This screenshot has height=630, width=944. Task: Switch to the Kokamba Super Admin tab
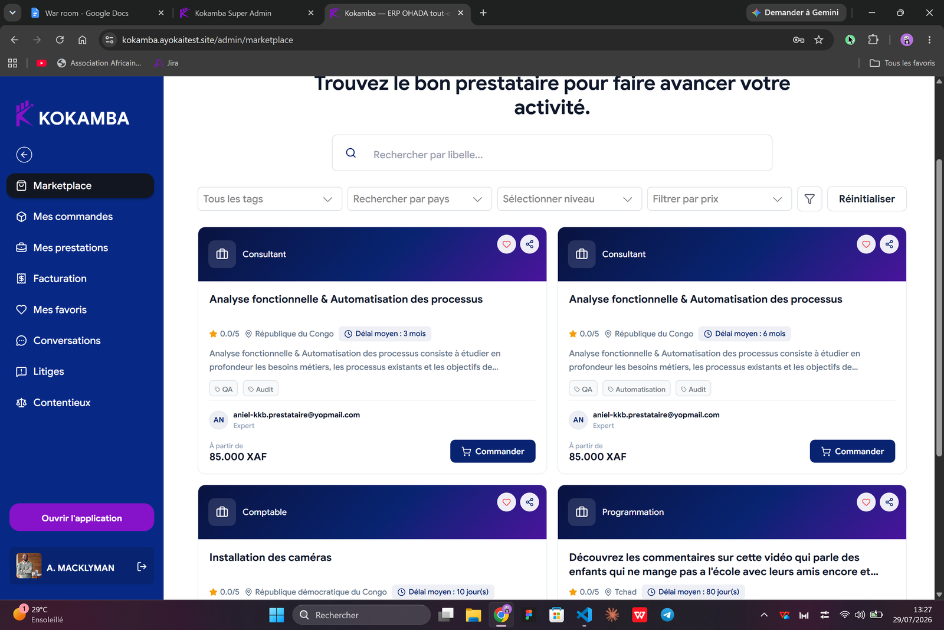click(x=248, y=12)
